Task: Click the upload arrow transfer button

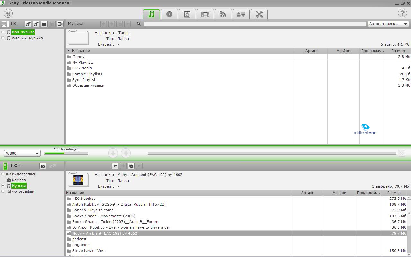Action: [x=126, y=153]
